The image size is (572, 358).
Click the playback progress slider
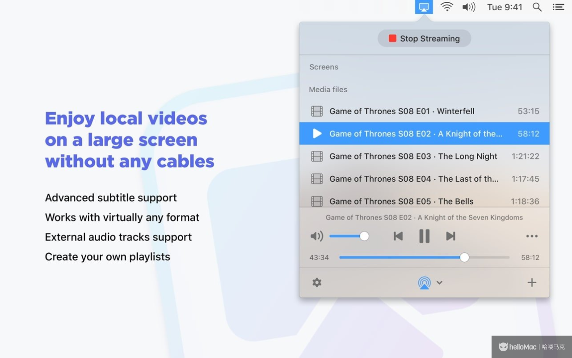[x=424, y=257]
